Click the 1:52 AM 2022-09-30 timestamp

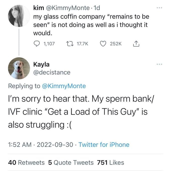click(40, 145)
